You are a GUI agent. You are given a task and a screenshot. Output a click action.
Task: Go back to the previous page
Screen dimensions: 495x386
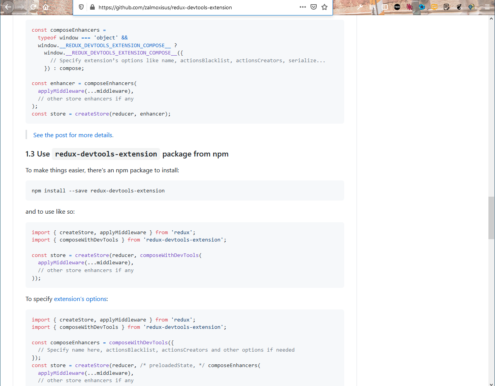point(8,7)
